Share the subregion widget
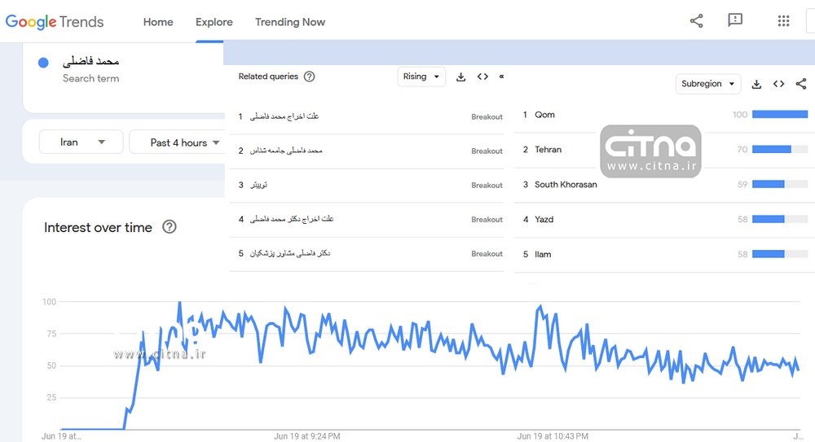The width and height of the screenshot is (815, 442). 800,84
